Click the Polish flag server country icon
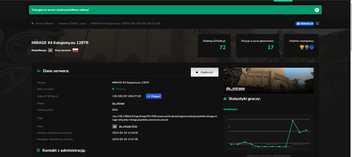This screenshot has width=352, height=157. [75, 50]
